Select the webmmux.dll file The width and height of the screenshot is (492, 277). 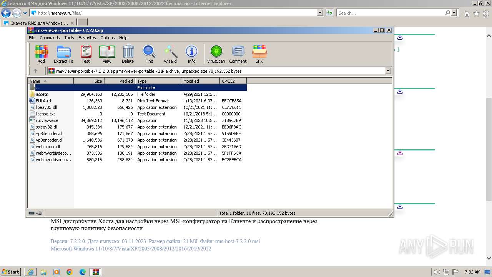tap(137, 147)
